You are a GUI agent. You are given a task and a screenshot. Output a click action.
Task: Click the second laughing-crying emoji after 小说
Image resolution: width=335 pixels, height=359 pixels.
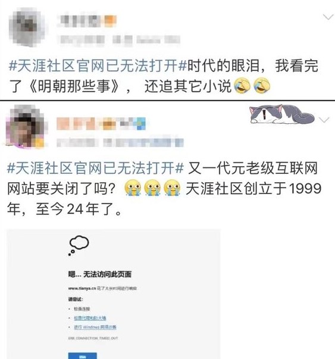262,86
